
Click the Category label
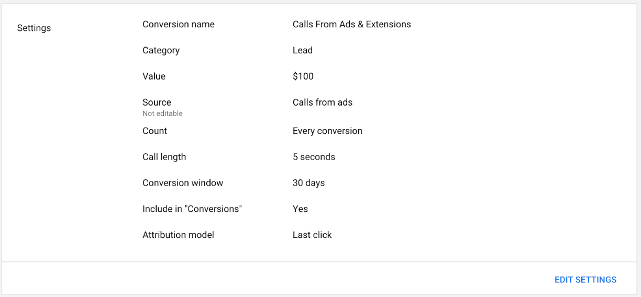(x=161, y=51)
